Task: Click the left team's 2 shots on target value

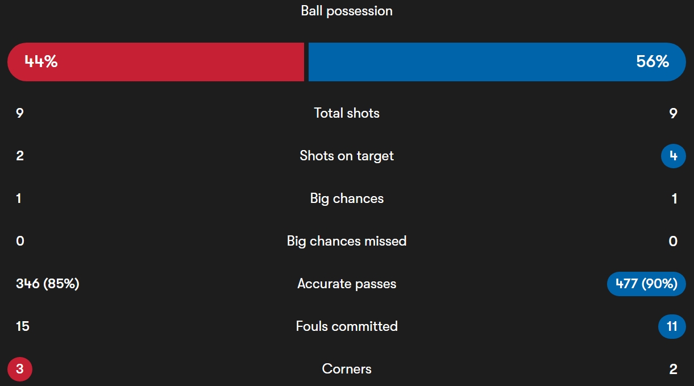Action: coord(20,156)
